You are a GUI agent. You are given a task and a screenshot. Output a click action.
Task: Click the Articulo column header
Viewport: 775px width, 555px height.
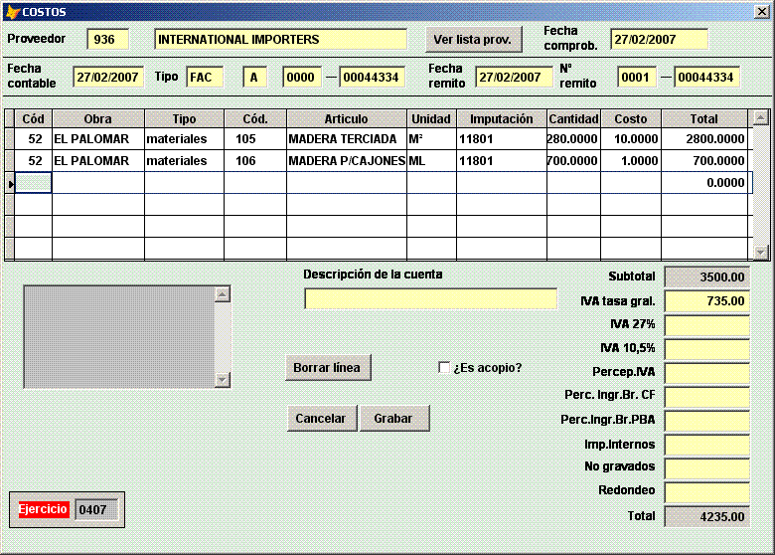tap(346, 119)
